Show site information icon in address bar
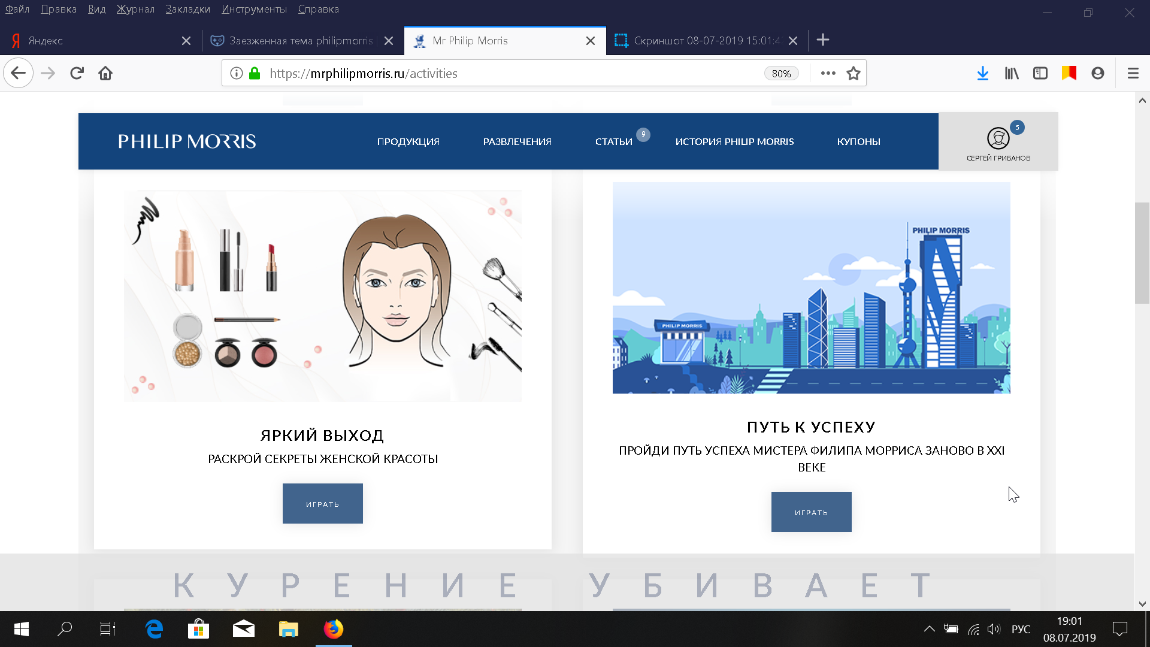1150x647 pixels. tap(237, 73)
